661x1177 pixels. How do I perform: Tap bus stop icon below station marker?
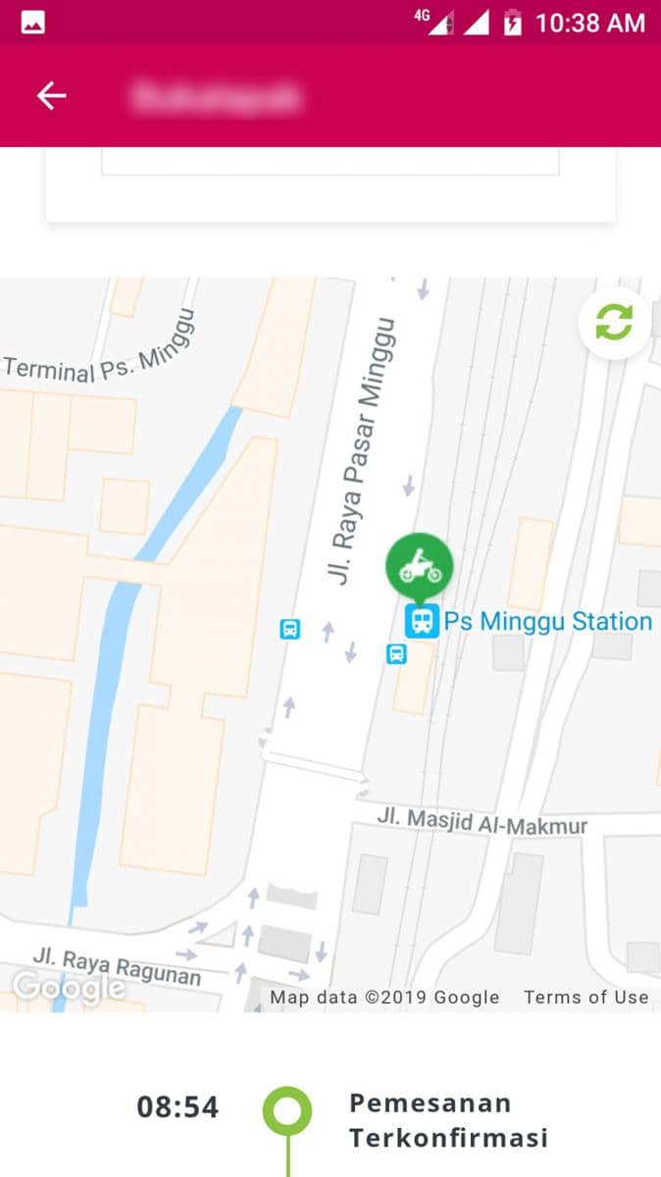(396, 653)
